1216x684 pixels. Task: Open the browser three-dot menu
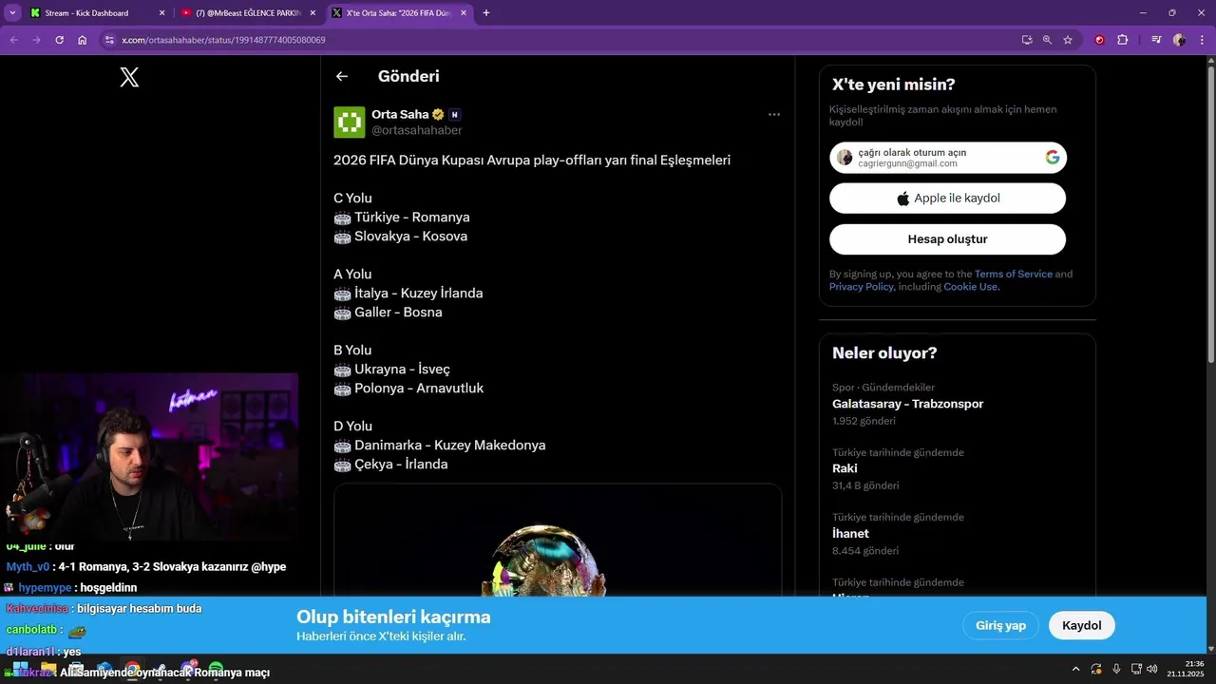(x=1202, y=40)
